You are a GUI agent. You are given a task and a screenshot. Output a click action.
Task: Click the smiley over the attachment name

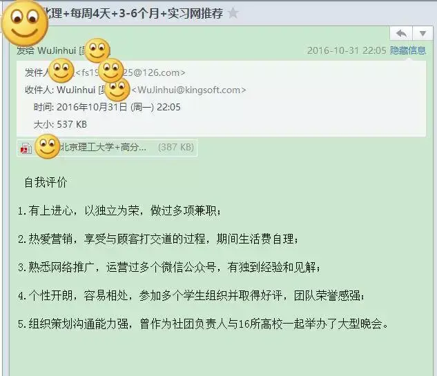48,146
